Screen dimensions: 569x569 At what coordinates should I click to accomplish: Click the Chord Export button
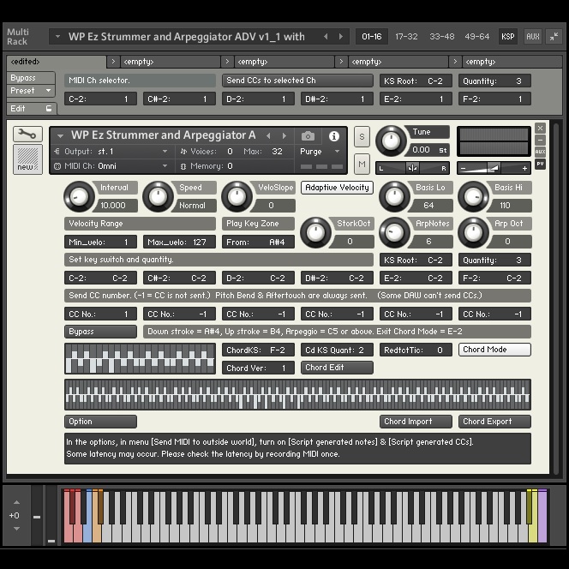494,422
